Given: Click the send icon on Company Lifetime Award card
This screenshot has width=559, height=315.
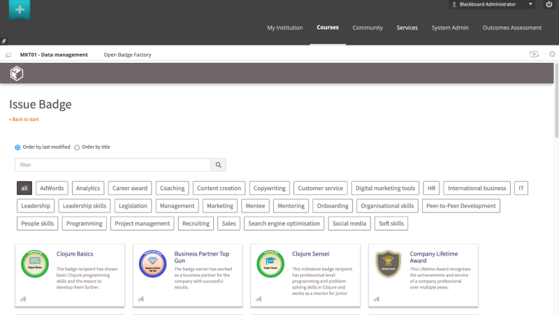Looking at the screenshot, I should pyautogui.click(x=377, y=299).
